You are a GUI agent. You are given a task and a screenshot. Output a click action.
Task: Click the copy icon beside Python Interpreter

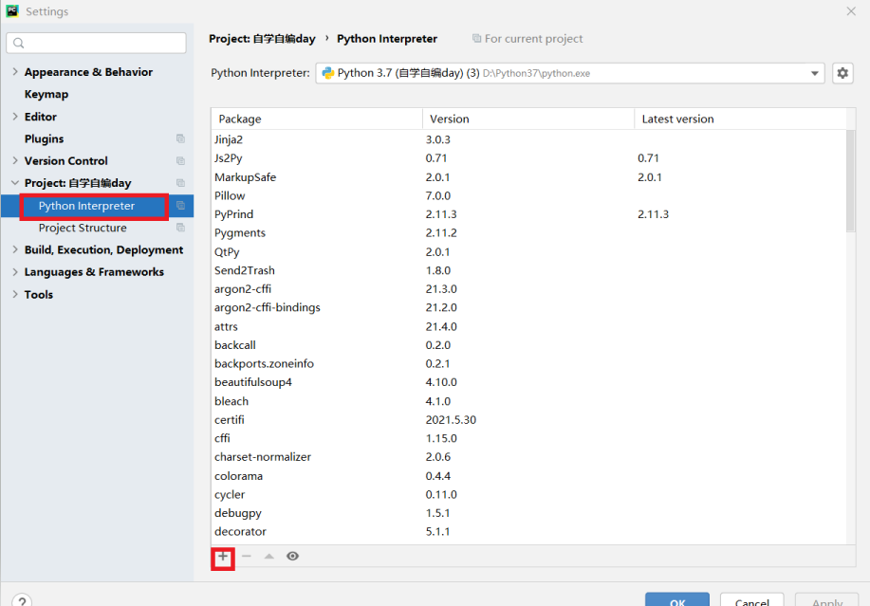point(180,206)
